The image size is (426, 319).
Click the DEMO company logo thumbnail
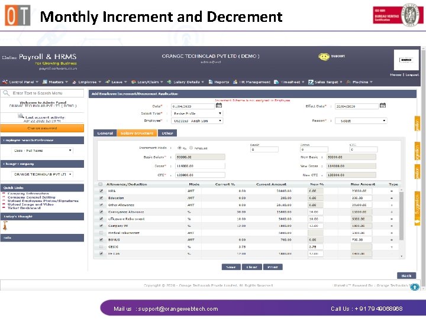[x=406, y=60]
